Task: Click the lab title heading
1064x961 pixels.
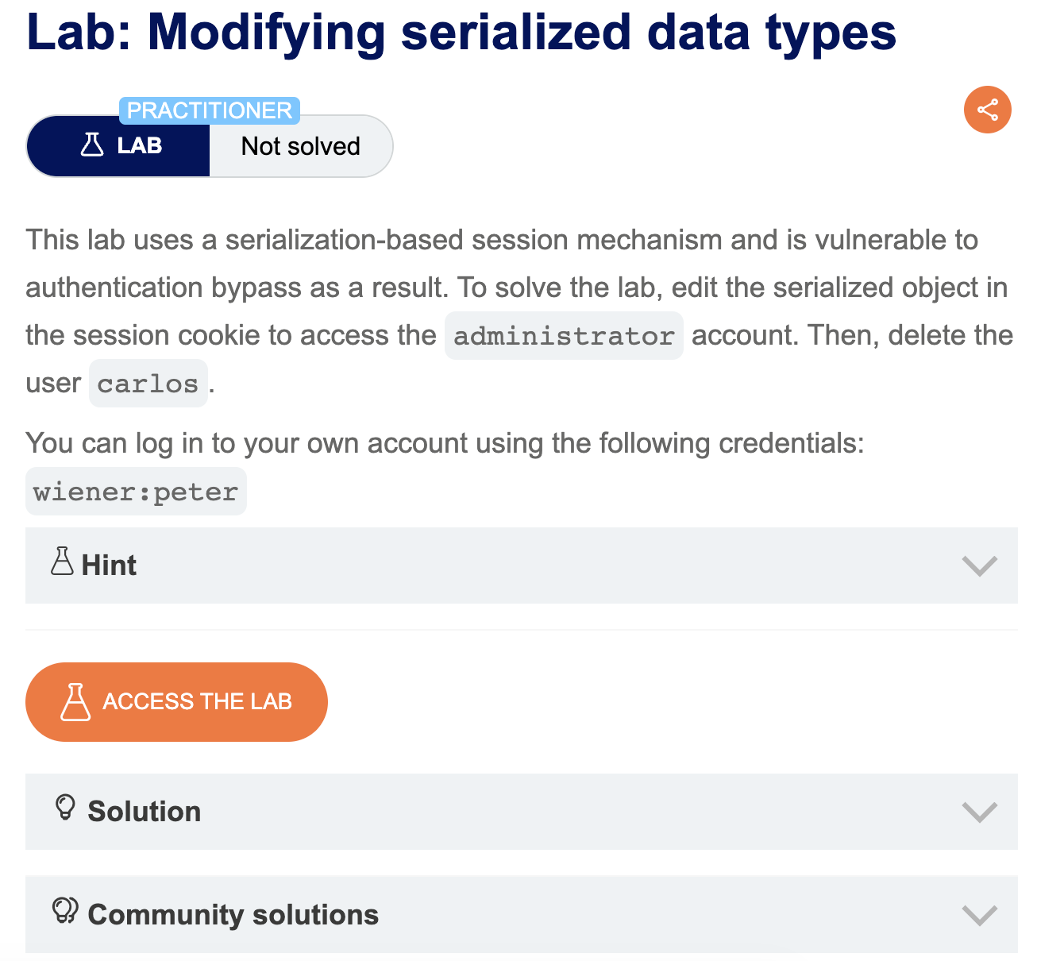Action: [x=461, y=32]
